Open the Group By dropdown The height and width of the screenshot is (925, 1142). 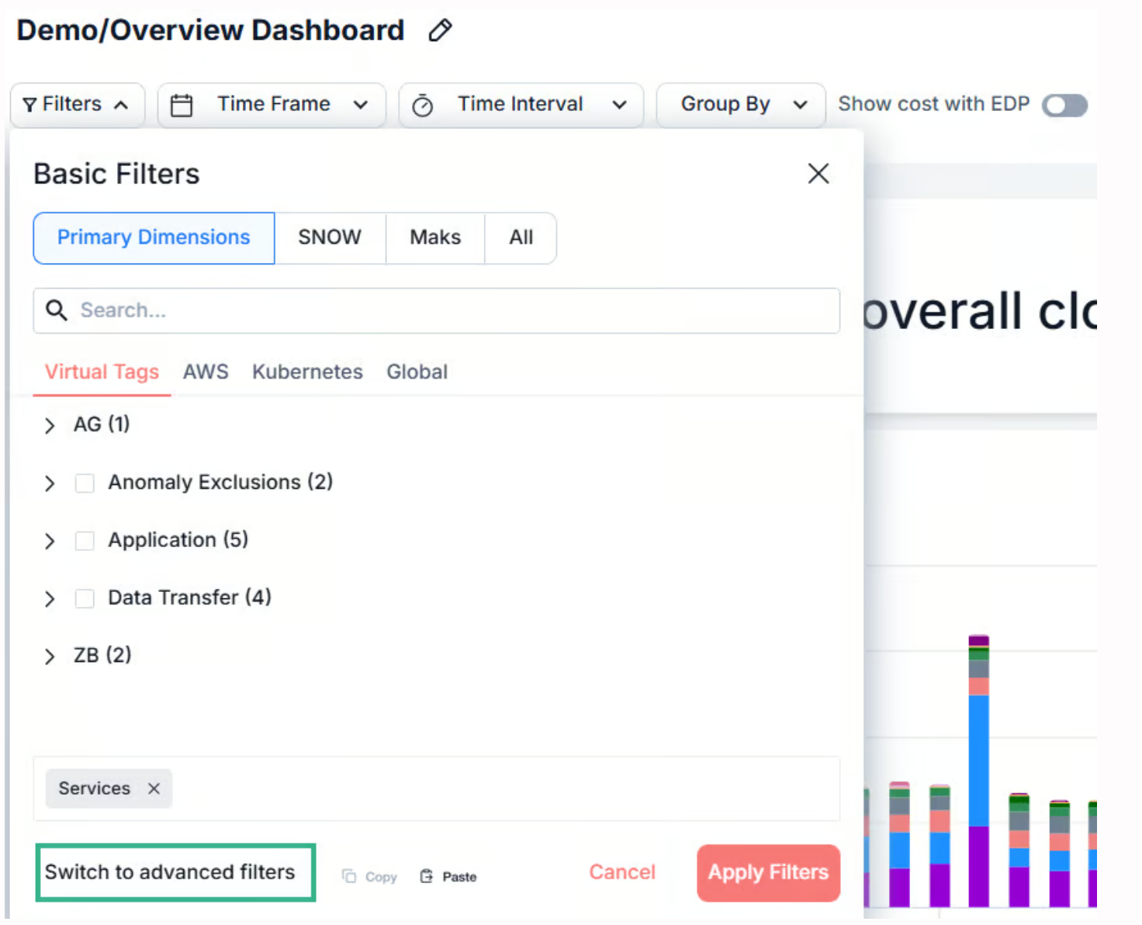pyautogui.click(x=740, y=105)
